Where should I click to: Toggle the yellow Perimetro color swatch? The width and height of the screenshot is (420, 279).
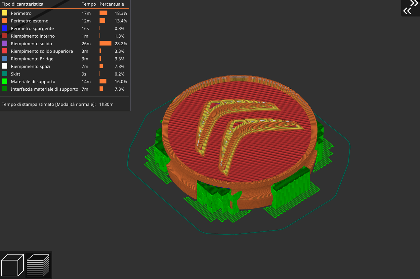5,13
